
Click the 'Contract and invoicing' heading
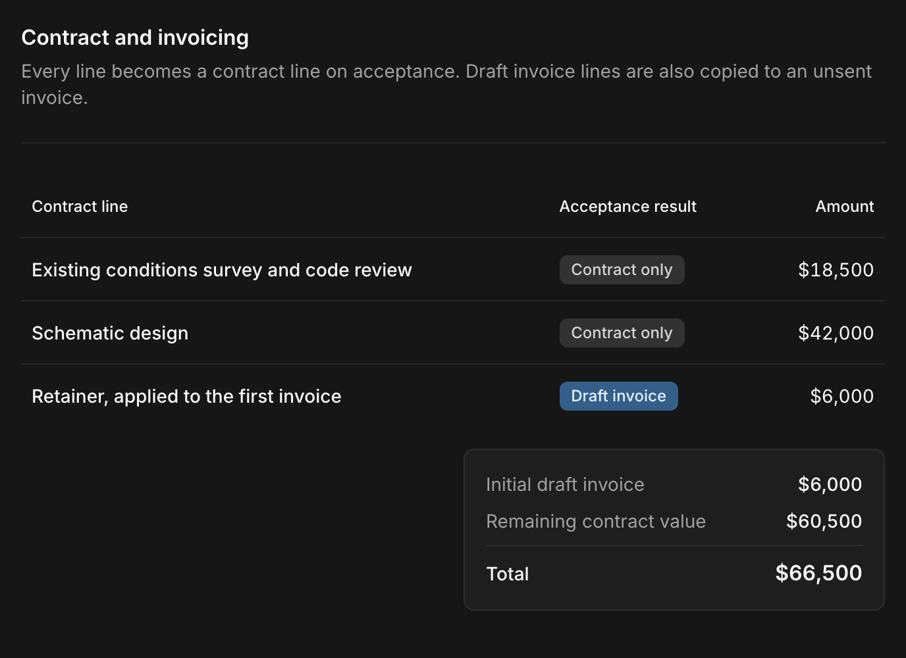[x=135, y=38]
